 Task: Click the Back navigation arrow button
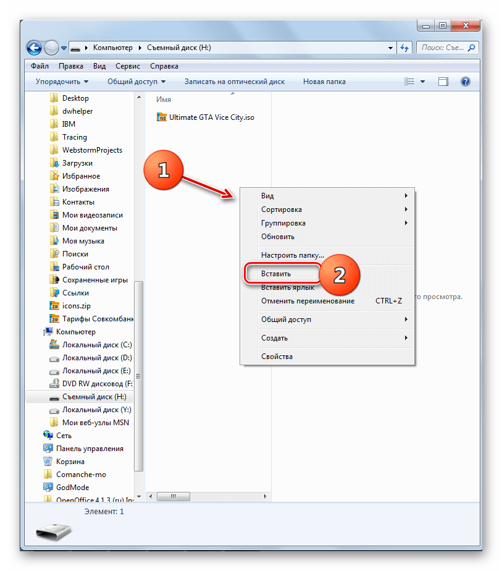(35, 48)
